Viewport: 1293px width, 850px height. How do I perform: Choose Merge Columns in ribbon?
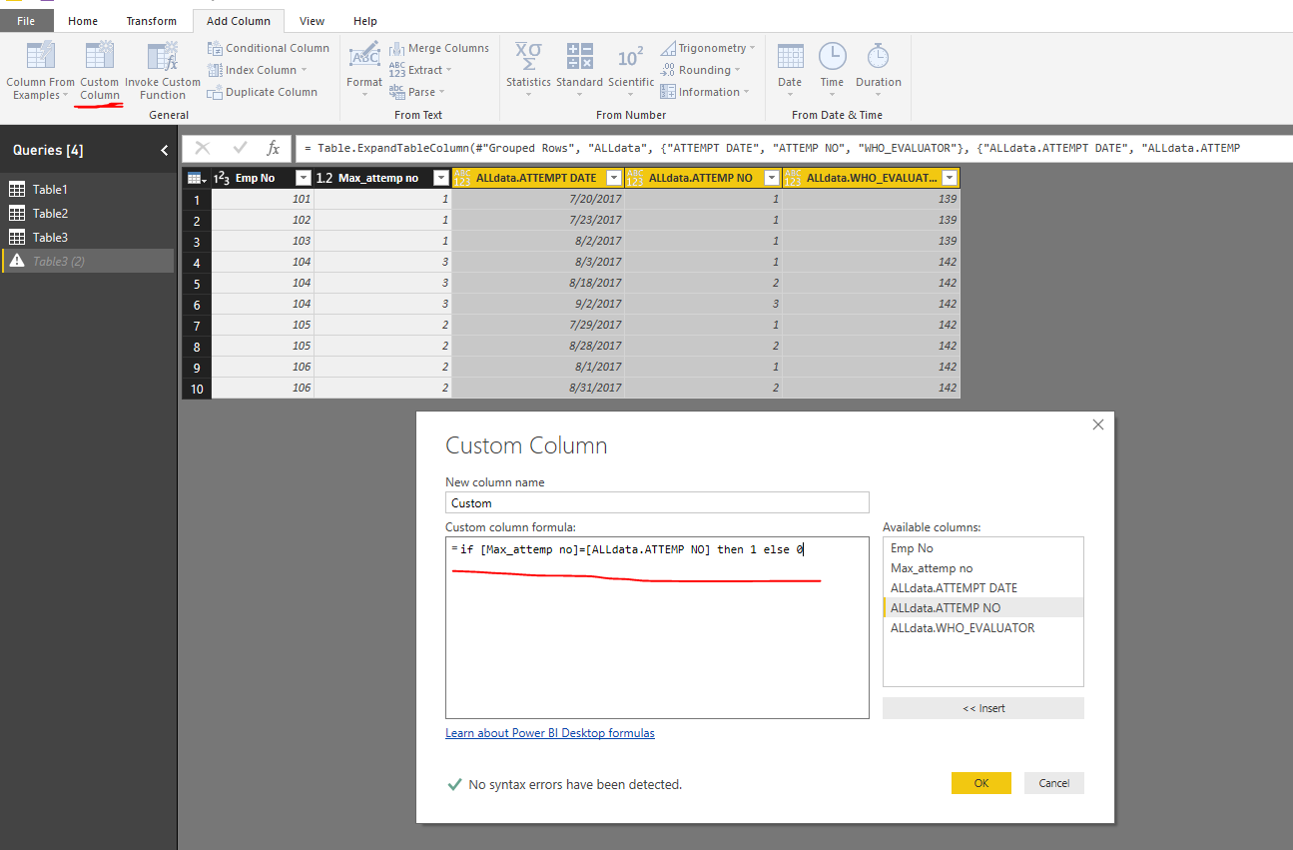(x=439, y=48)
